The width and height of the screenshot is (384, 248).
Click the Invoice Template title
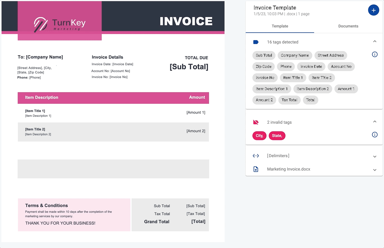[x=275, y=8]
